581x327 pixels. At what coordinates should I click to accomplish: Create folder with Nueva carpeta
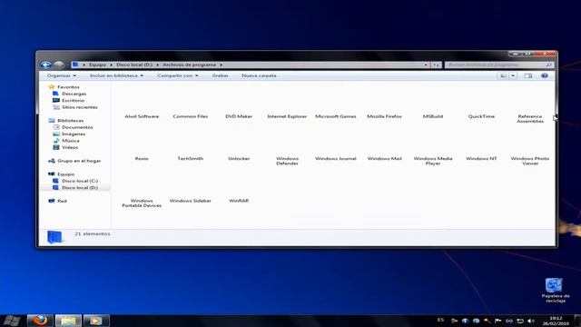pos(259,75)
